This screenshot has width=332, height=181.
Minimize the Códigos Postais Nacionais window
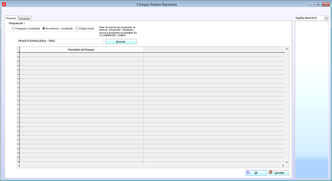tap(310, 4)
